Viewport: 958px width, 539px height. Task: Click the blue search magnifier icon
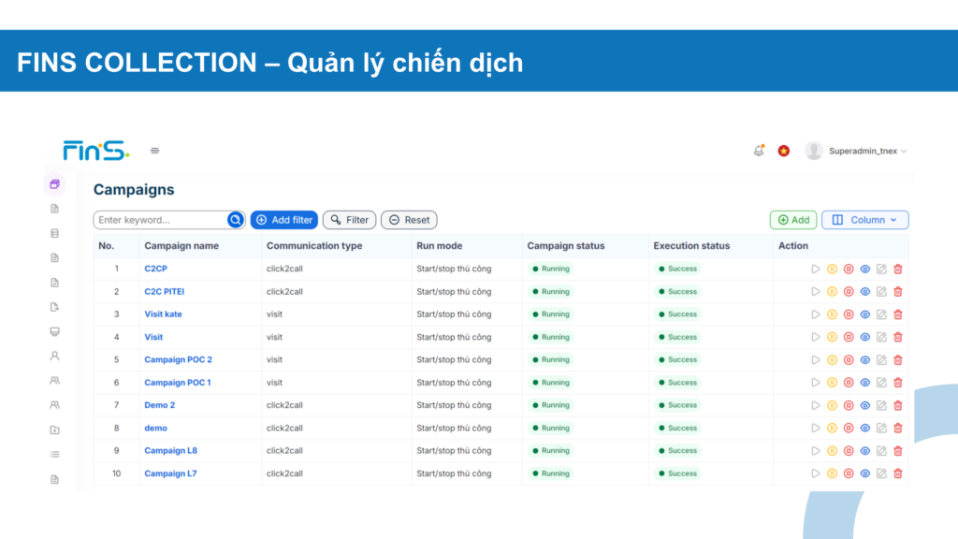(x=236, y=220)
